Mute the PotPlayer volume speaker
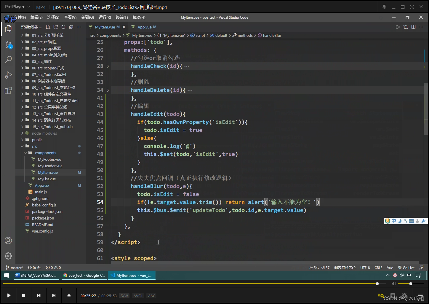The width and height of the screenshot is (429, 304). [393, 284]
